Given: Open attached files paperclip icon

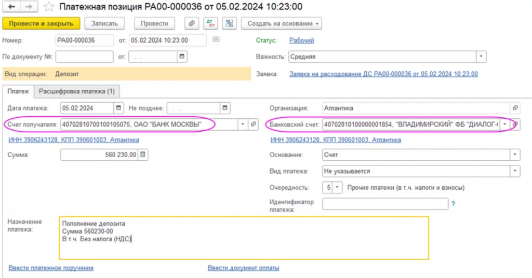Looking at the screenshot, I should tap(192, 23).
